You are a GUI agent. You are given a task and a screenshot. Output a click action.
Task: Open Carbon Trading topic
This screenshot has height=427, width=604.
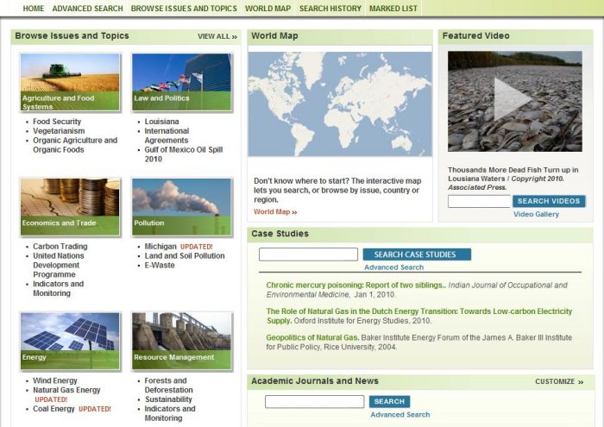coord(60,246)
